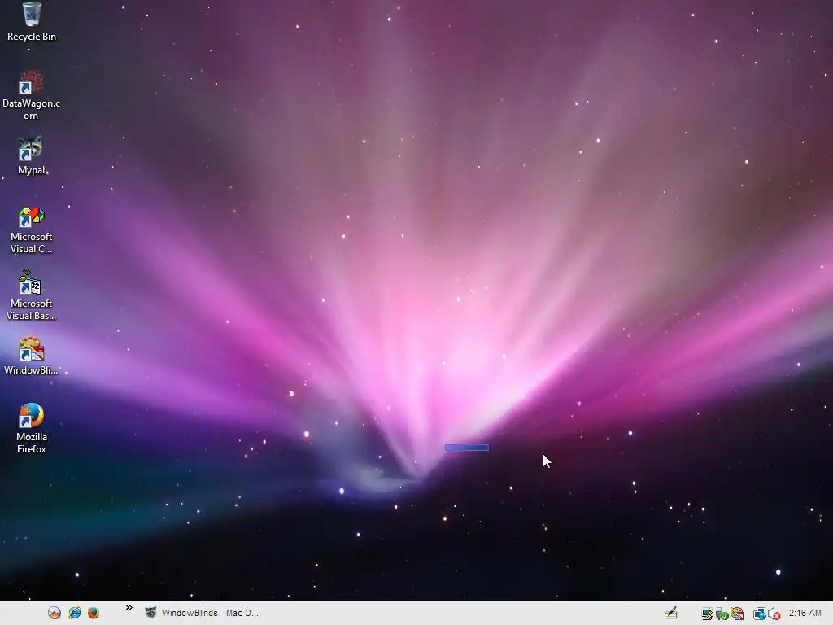The width and height of the screenshot is (833, 625).
Task: Expand the quick launch overflow chevron
Action: pyautogui.click(x=129, y=607)
